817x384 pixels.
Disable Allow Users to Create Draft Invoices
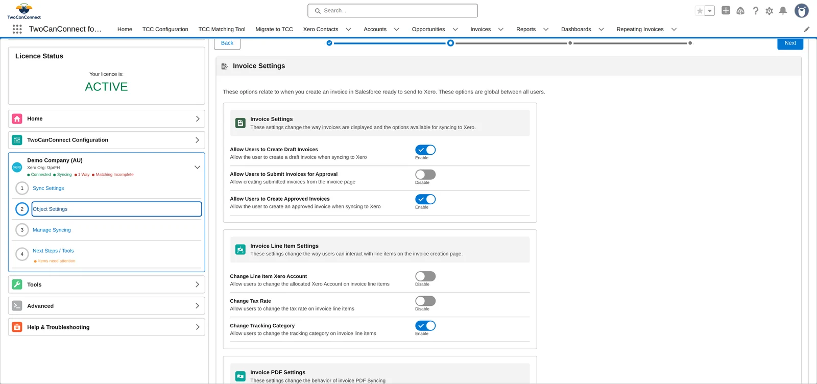click(425, 150)
